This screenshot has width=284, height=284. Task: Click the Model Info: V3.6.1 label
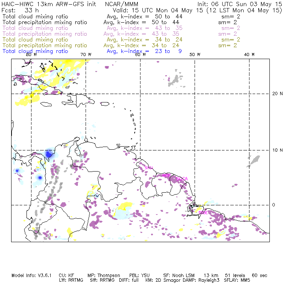(x=31, y=276)
